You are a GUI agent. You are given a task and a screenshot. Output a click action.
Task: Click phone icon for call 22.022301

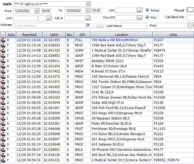pyautogui.click(x=3, y=124)
